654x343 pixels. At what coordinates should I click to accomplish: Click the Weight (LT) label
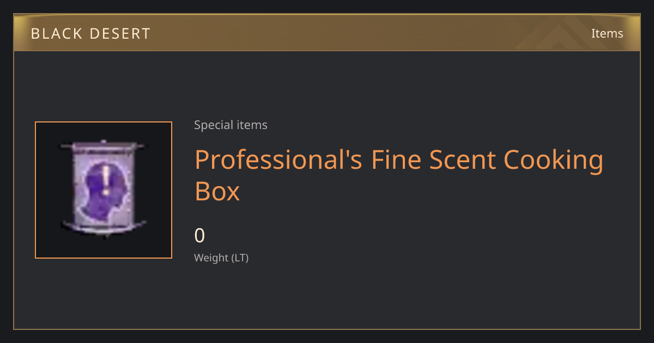(221, 258)
